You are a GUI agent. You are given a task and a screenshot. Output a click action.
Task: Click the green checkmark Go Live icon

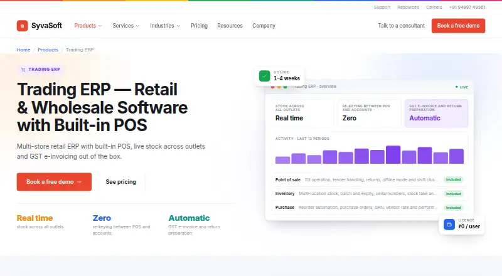point(264,76)
